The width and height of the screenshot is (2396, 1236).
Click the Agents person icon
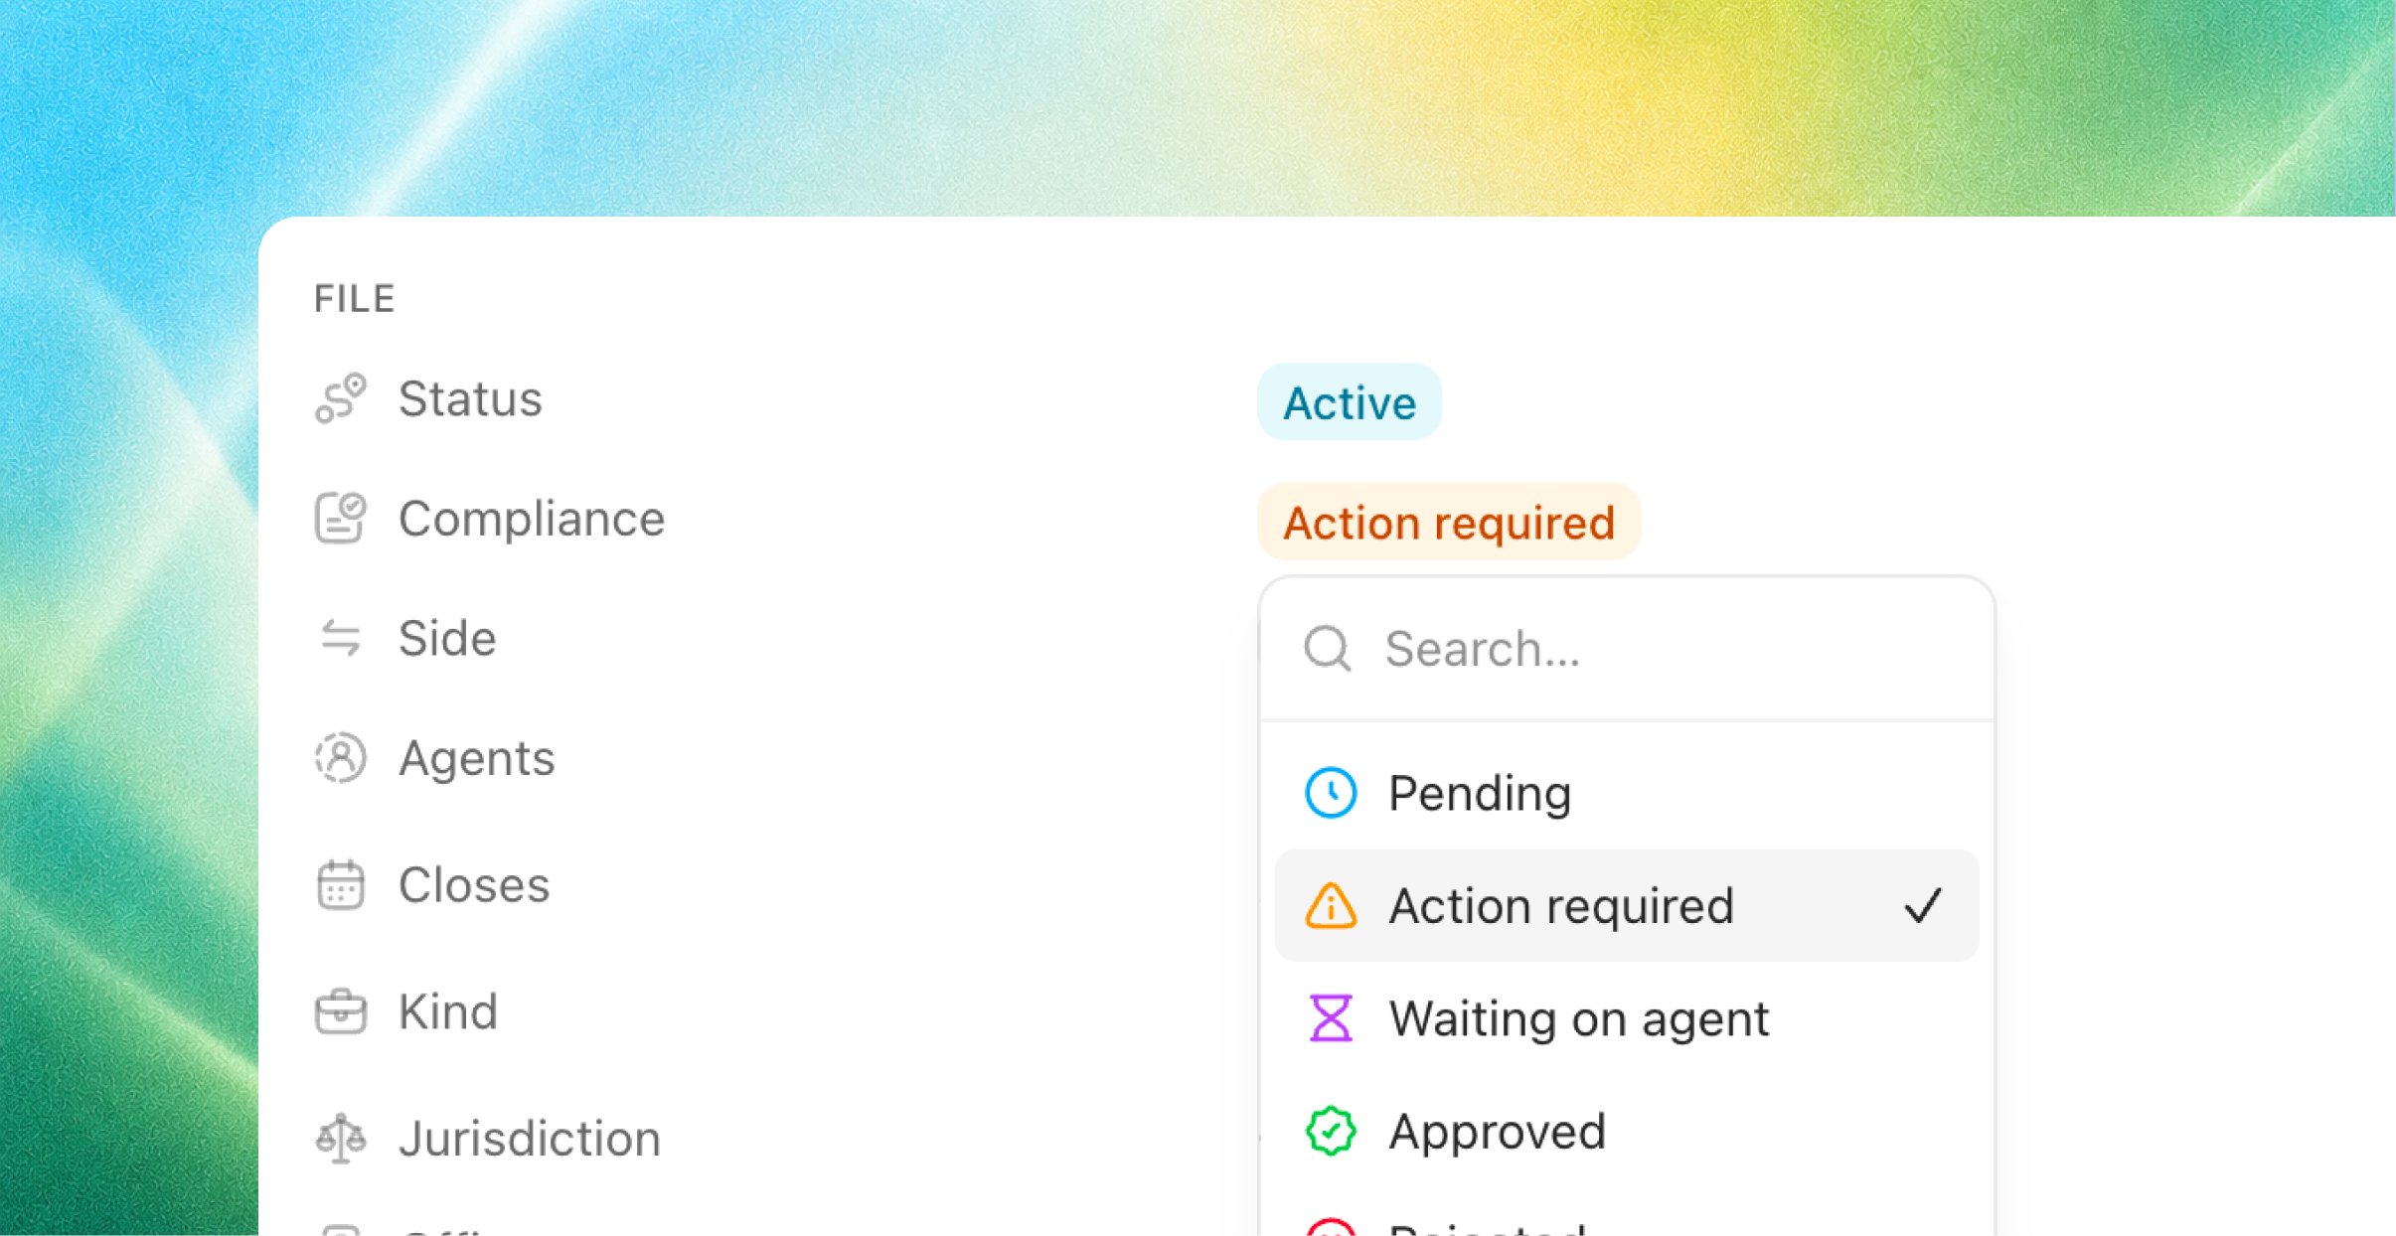pyautogui.click(x=341, y=758)
